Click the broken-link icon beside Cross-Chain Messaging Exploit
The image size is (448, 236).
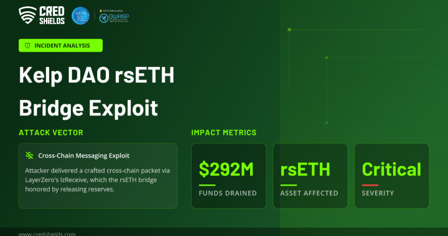29,155
